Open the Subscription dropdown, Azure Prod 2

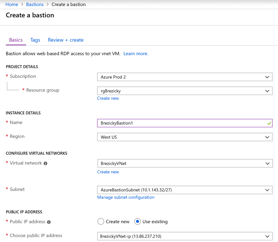coord(185,77)
